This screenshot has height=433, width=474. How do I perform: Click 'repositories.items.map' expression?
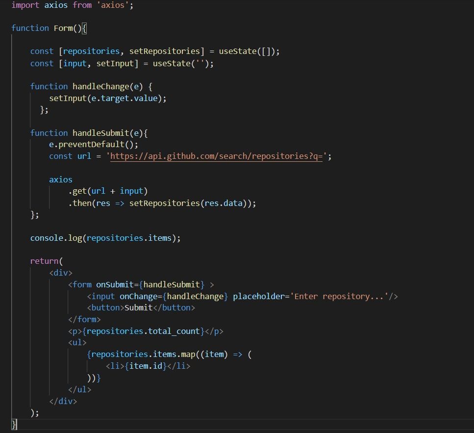pyautogui.click(x=143, y=354)
